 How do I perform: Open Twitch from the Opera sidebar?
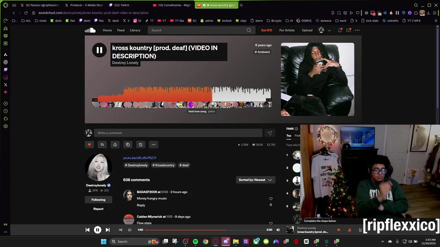5,70
